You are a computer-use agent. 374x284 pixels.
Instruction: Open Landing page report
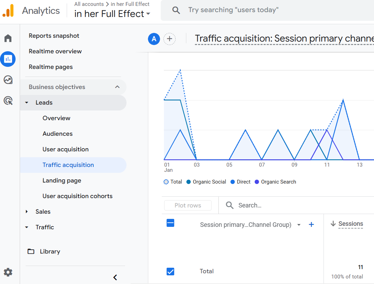pyautogui.click(x=62, y=180)
